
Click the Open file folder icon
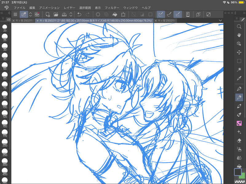(56, 14)
